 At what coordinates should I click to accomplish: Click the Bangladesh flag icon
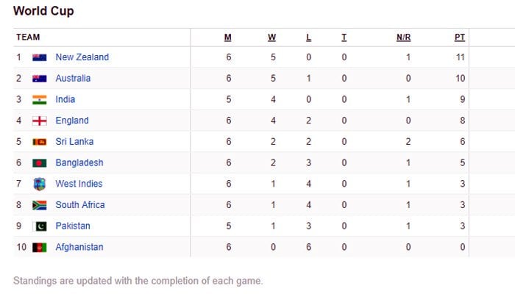40,163
